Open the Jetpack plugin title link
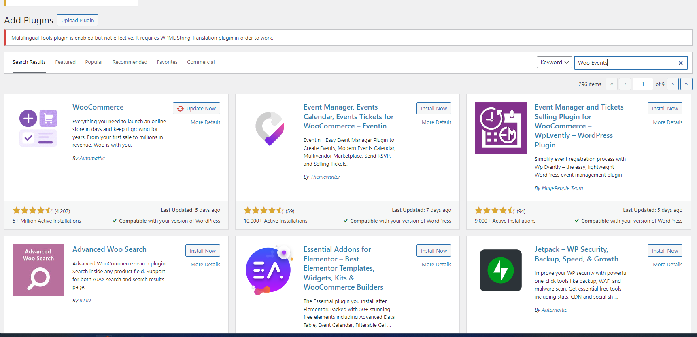This screenshot has width=697, height=337. tap(576, 254)
